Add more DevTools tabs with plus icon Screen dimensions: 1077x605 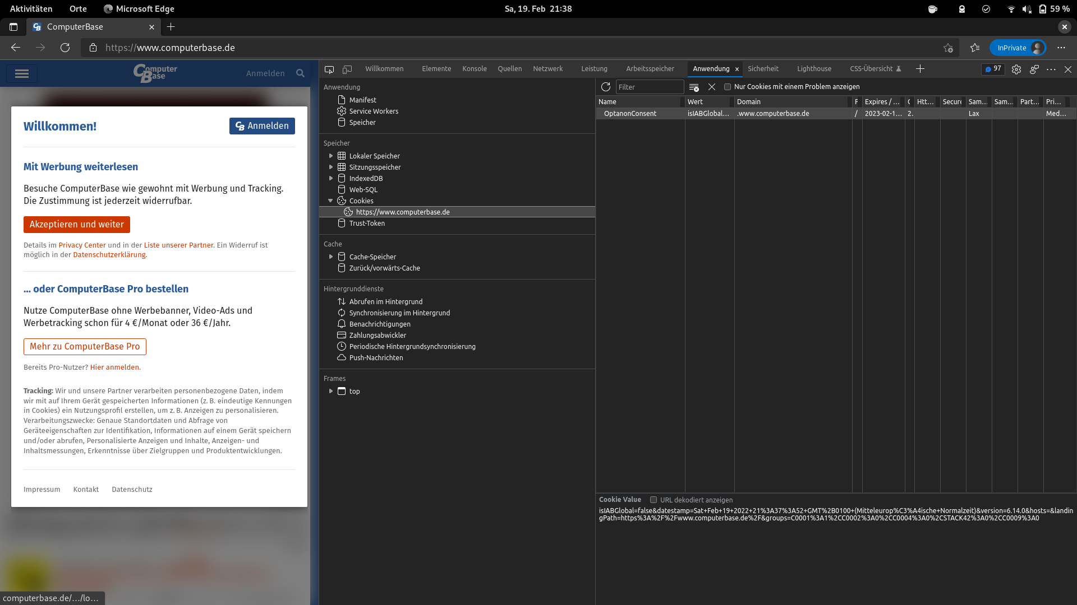(920, 69)
